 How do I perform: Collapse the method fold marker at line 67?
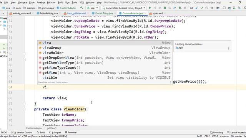pos(24,103)
